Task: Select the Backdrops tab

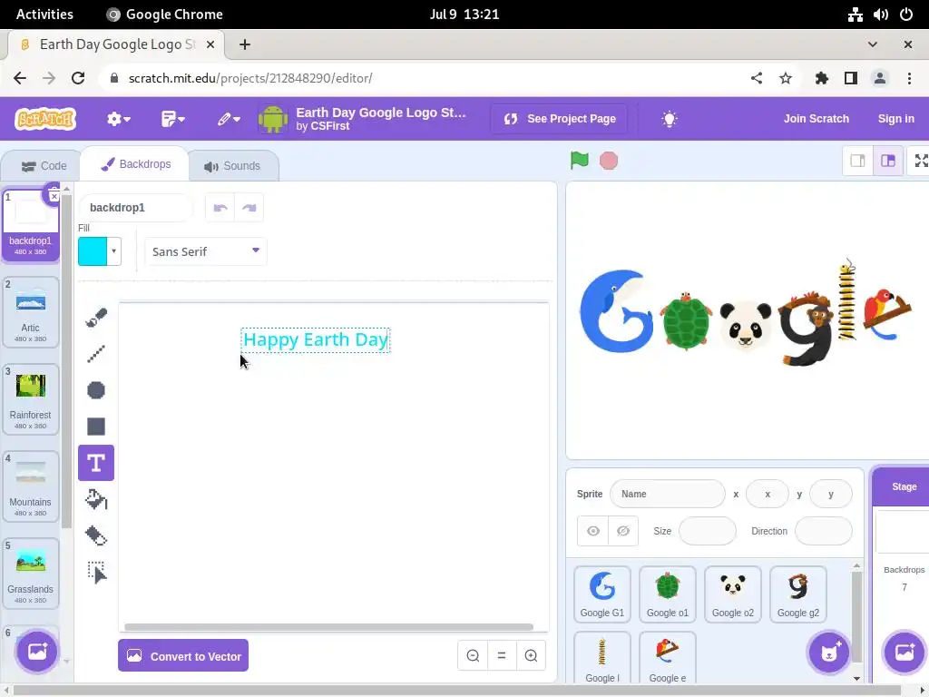Action: click(136, 164)
